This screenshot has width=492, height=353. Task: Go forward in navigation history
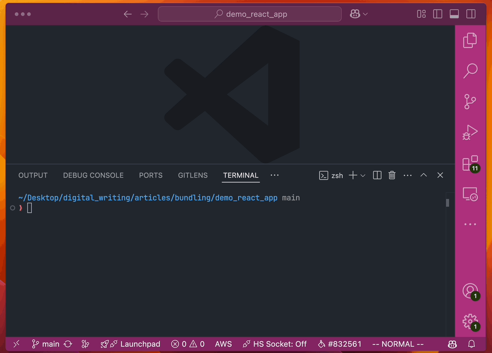[144, 14]
